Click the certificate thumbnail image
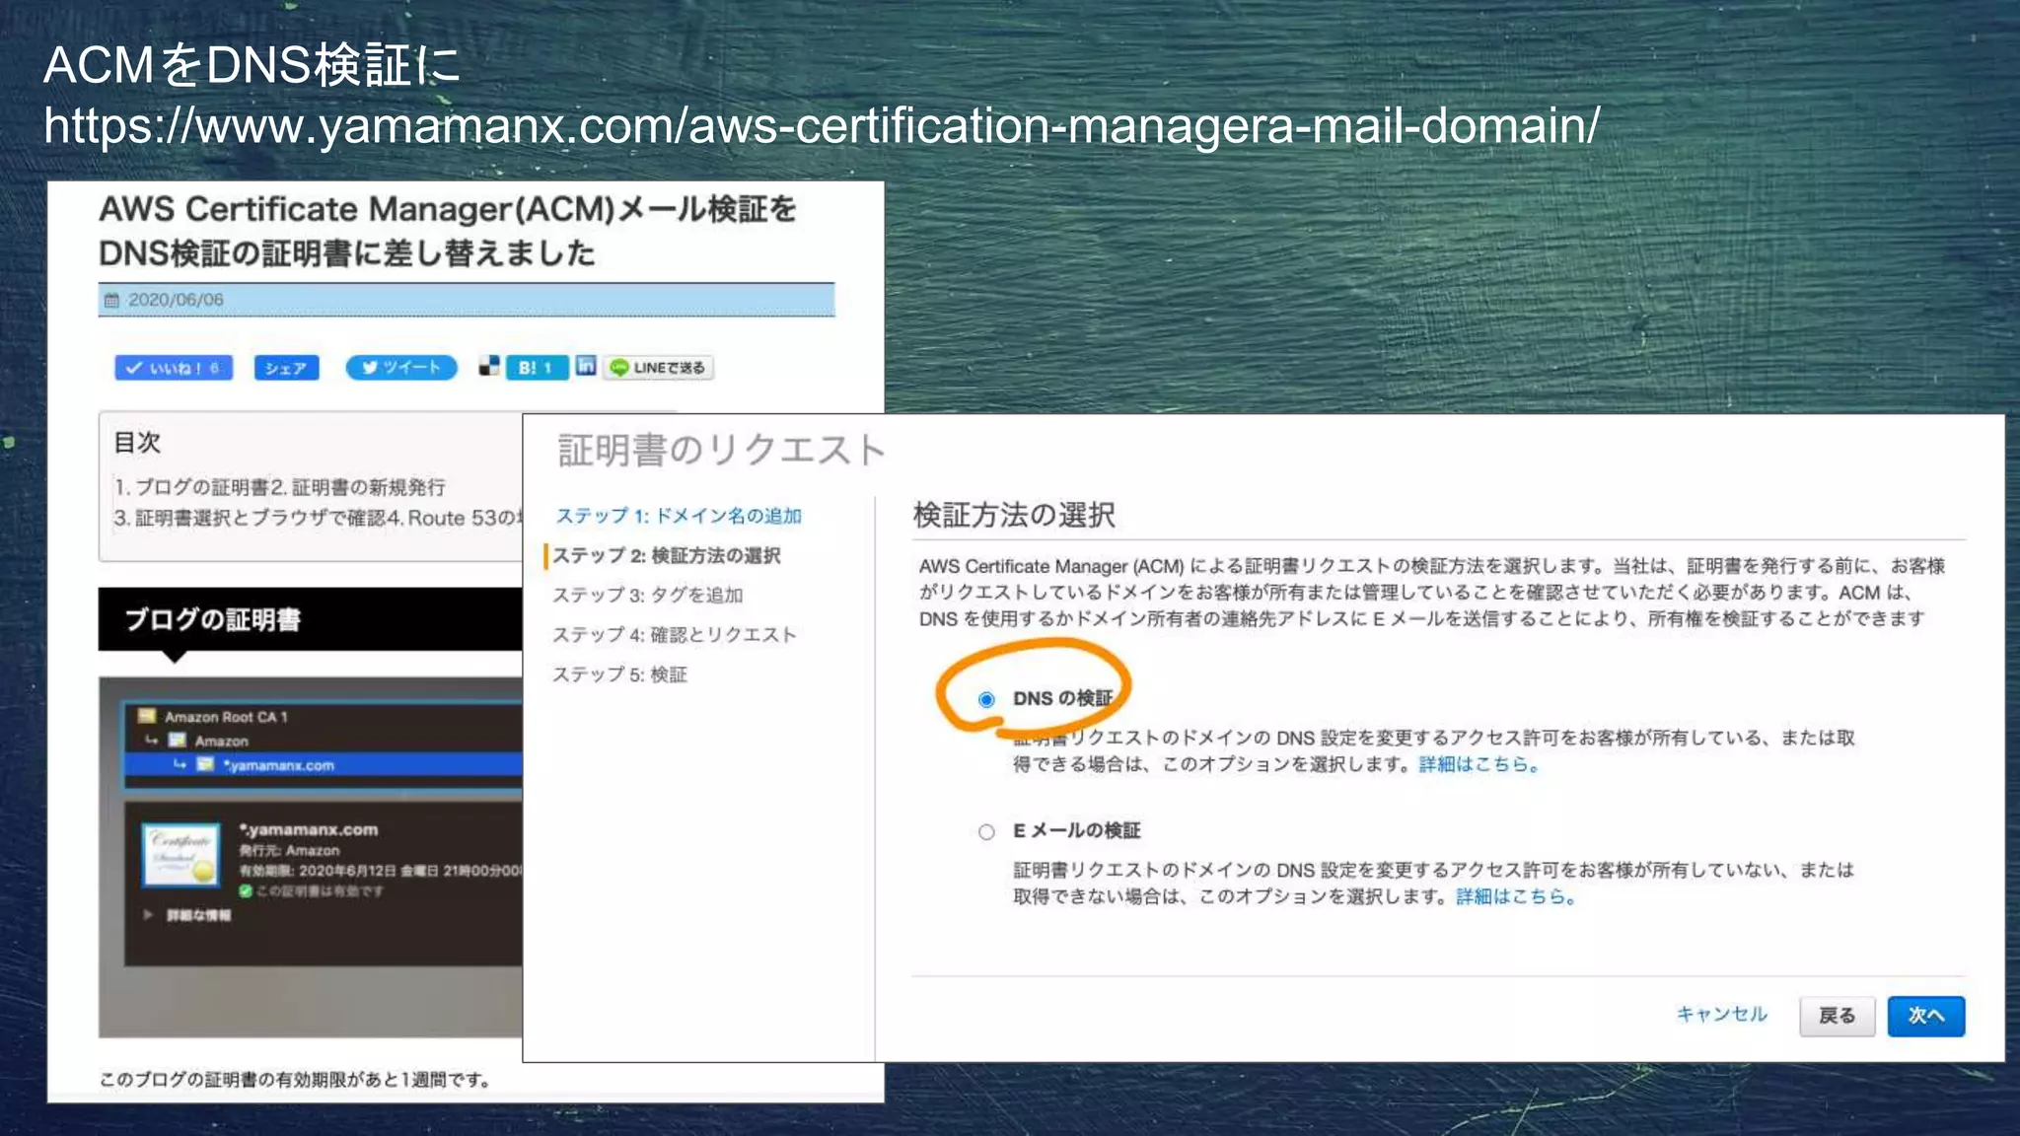 181,855
